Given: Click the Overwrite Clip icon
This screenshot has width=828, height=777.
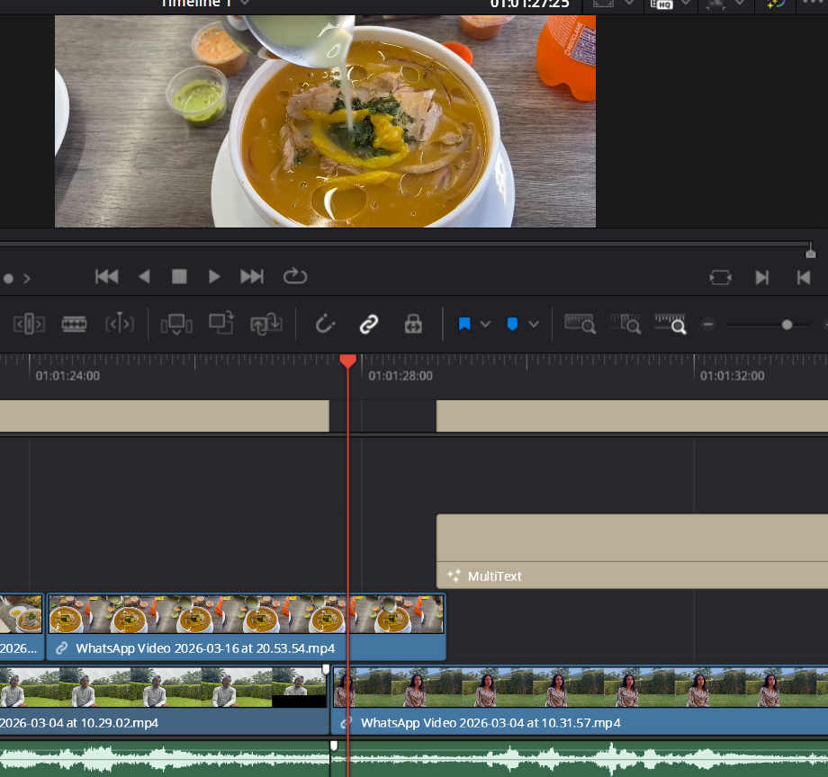Looking at the screenshot, I should pyautogui.click(x=220, y=324).
